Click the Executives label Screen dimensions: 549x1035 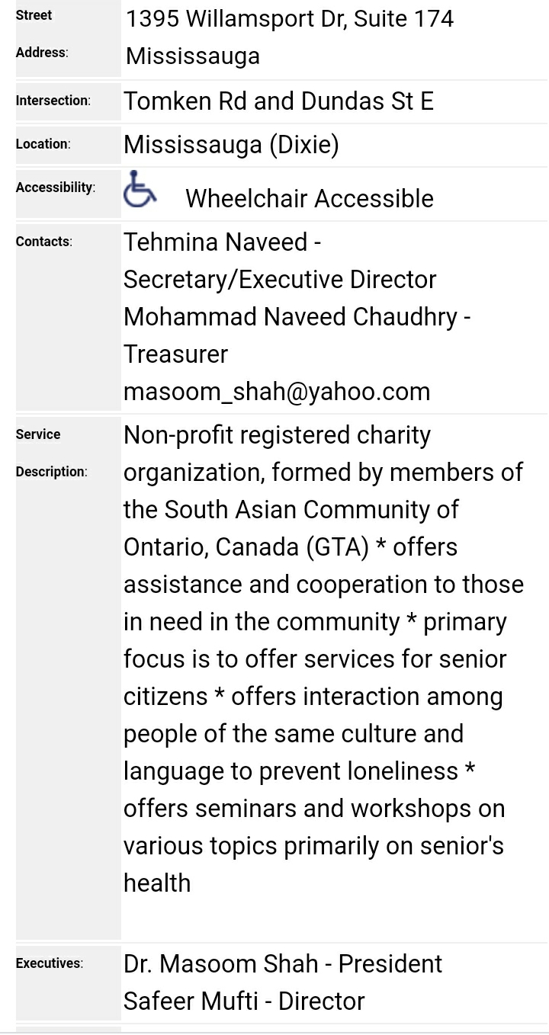pos(49,963)
